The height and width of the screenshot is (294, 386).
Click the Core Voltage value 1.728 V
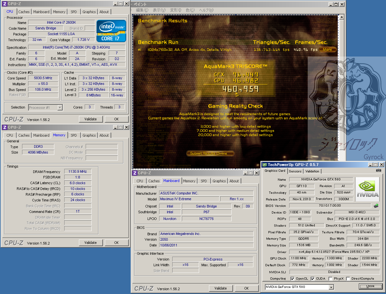(83, 40)
